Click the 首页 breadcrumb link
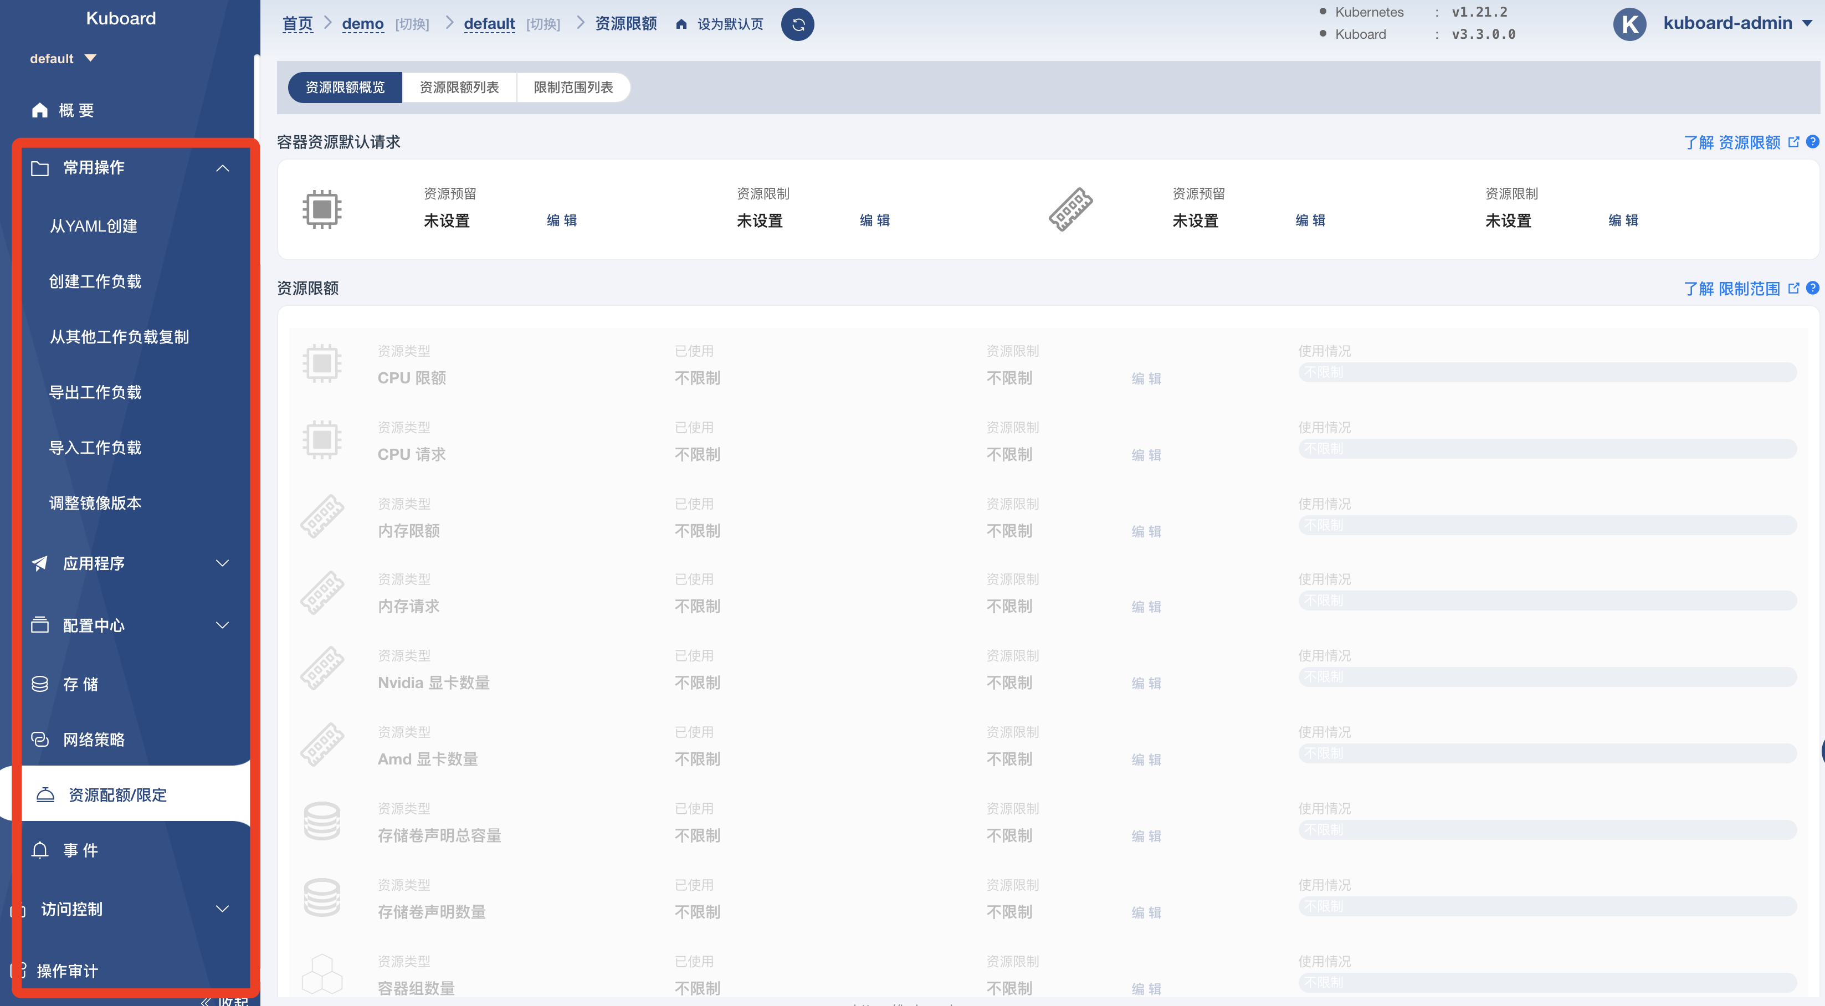1825x1006 pixels. pyautogui.click(x=298, y=24)
